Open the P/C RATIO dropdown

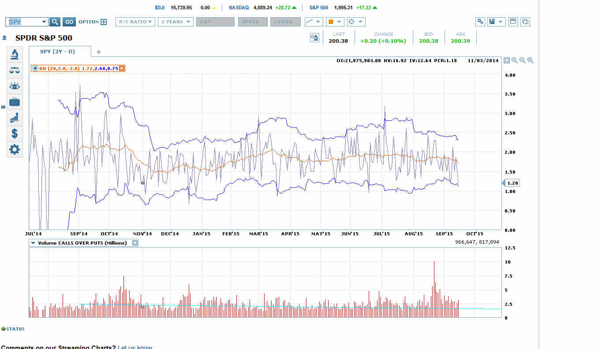(135, 22)
